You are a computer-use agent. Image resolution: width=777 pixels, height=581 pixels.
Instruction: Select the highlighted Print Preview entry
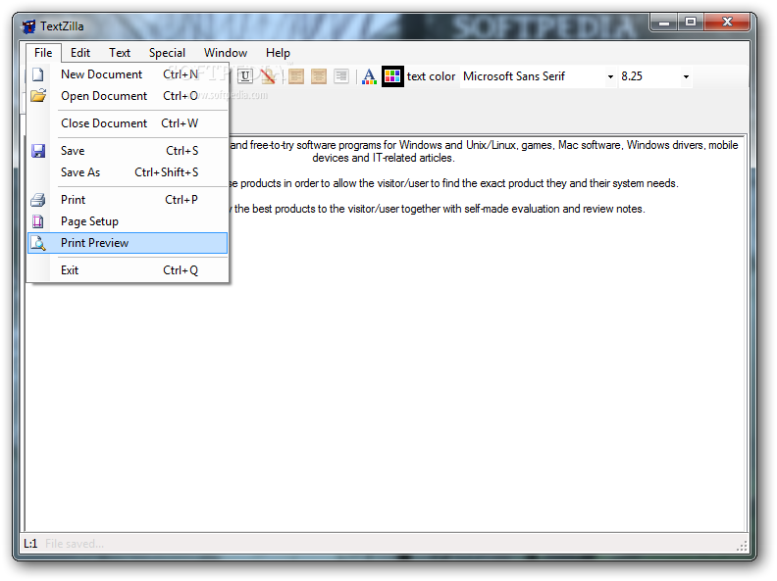point(128,243)
